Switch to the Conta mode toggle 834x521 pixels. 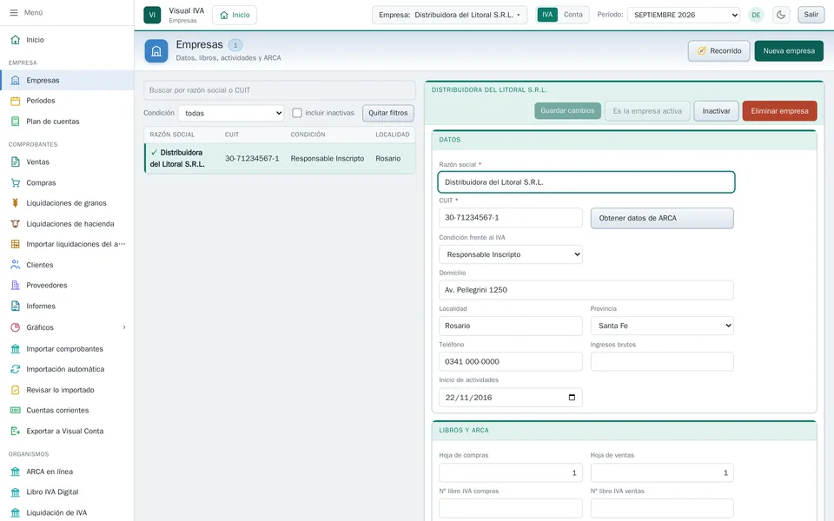[573, 15]
